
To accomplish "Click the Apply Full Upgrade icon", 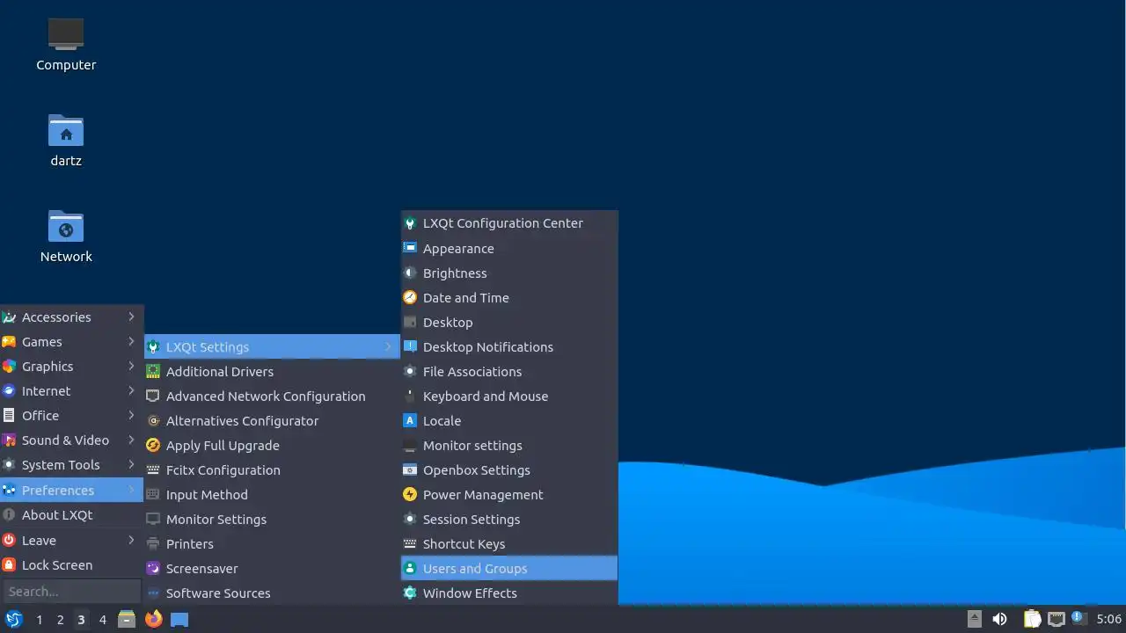I will 153,446.
